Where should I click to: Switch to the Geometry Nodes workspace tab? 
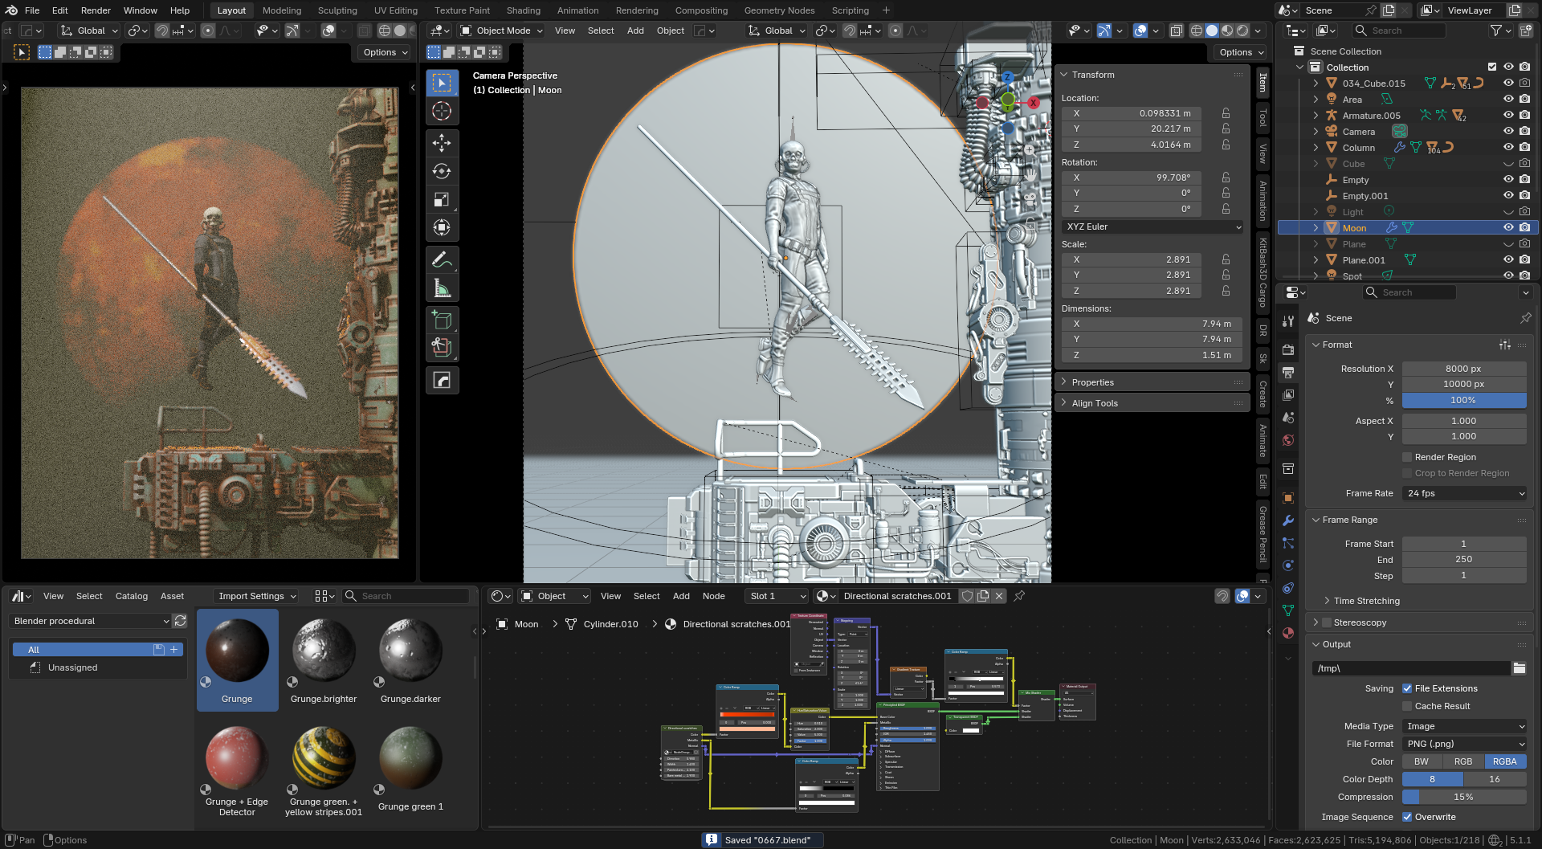[x=779, y=10]
